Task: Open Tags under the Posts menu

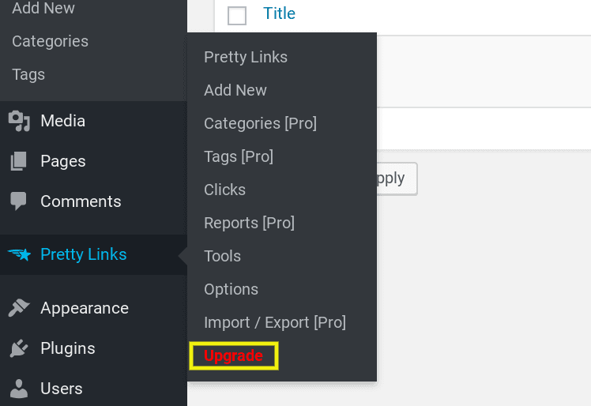Action: point(28,74)
